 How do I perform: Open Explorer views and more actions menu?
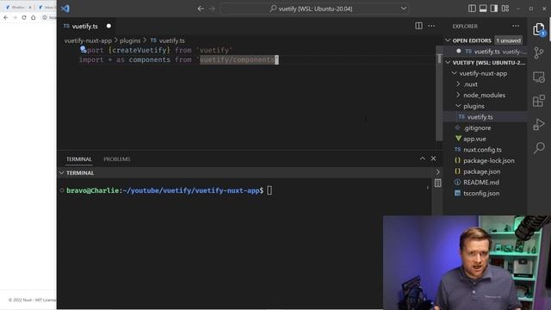(x=516, y=26)
